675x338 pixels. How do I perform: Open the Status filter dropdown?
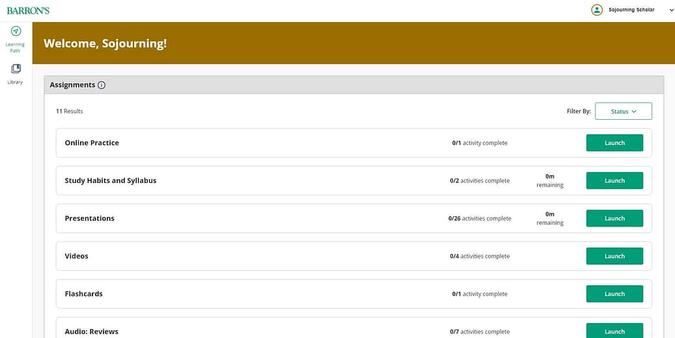[624, 111]
